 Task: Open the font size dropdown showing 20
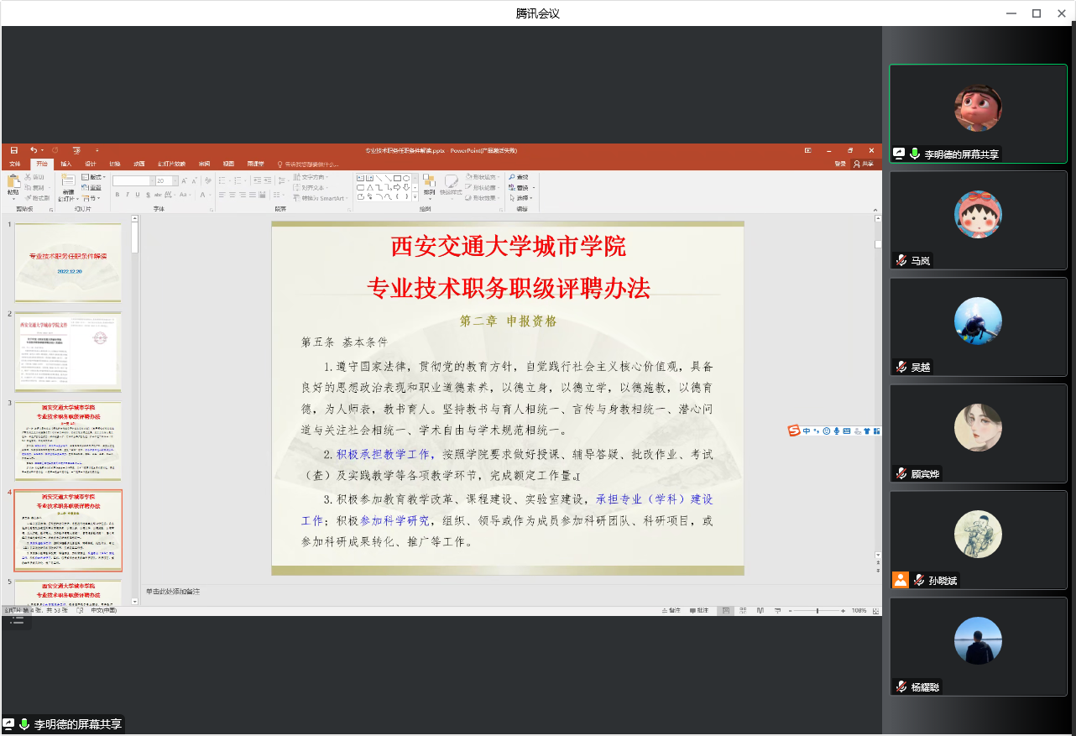click(x=175, y=180)
